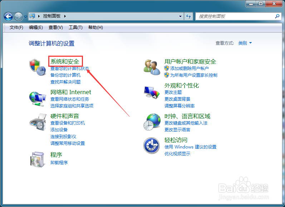Open the 帮助(H) menu
285x207 pixels.
[95, 27]
